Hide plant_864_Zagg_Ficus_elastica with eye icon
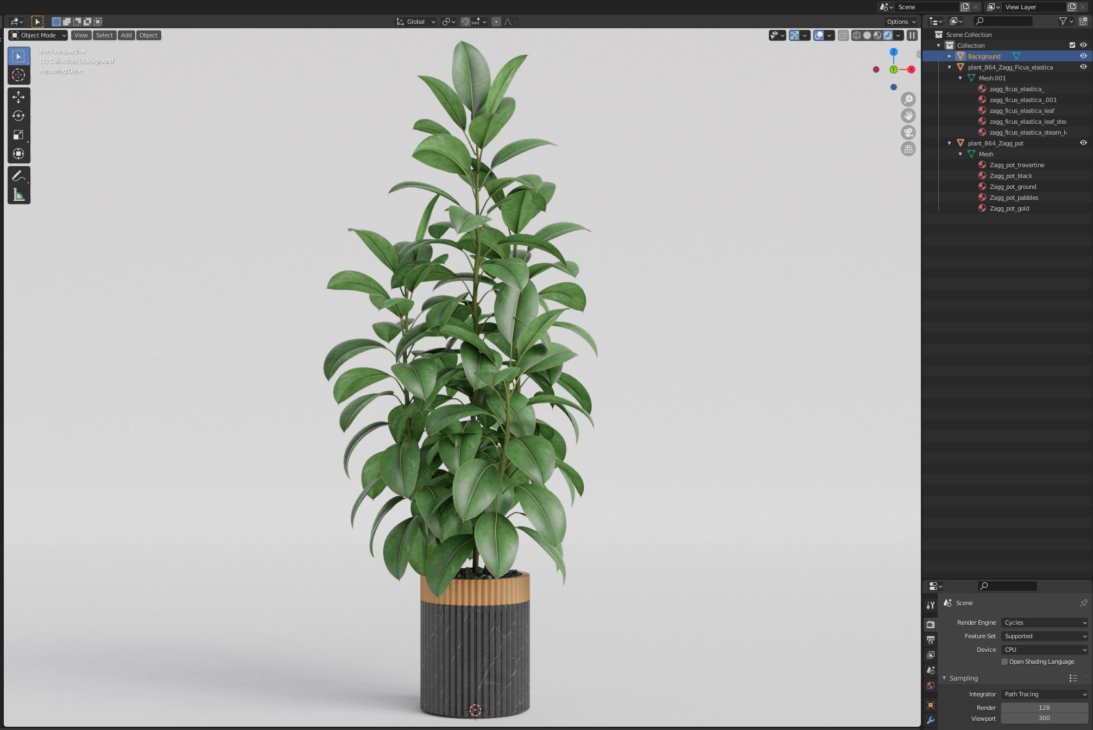 point(1083,67)
